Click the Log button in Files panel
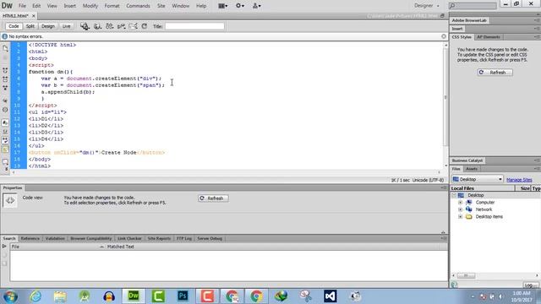The height and width of the screenshot is (304, 541). (531, 285)
